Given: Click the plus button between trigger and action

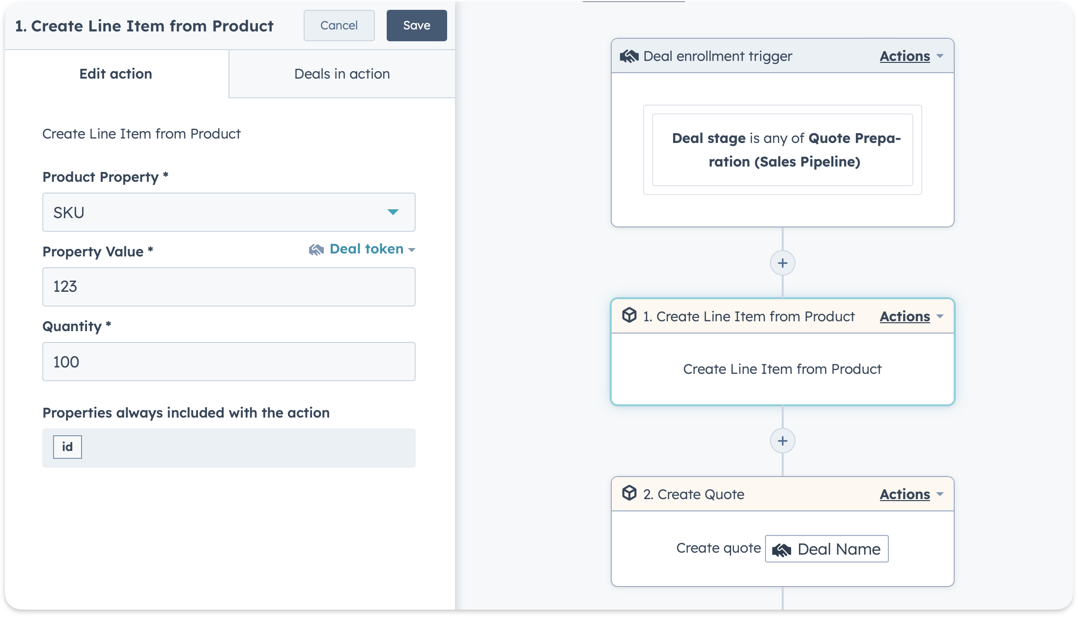Looking at the screenshot, I should [x=782, y=263].
